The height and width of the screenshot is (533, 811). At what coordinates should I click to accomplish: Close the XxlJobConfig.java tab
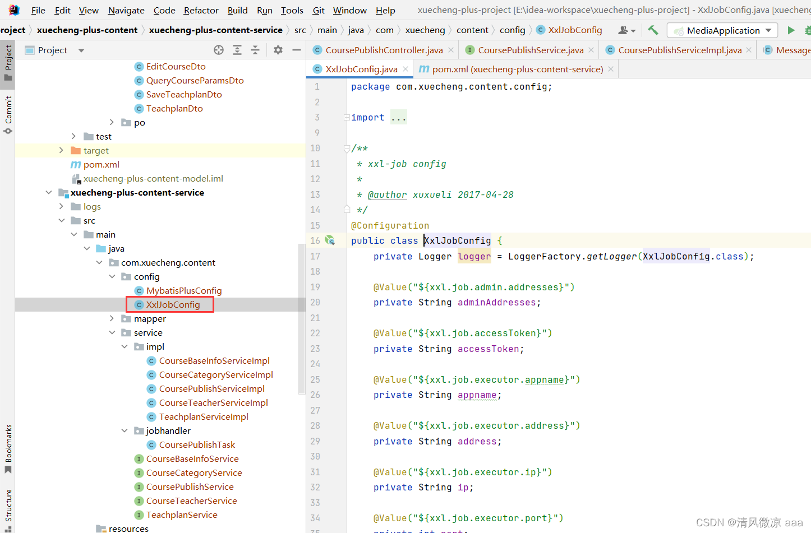point(405,69)
